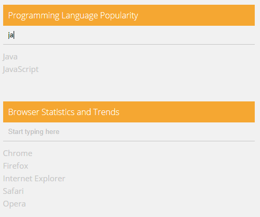Viewport: 260px width, 217px height.
Task: Focus the 'Start typing here' browser search box
Action: (x=129, y=132)
